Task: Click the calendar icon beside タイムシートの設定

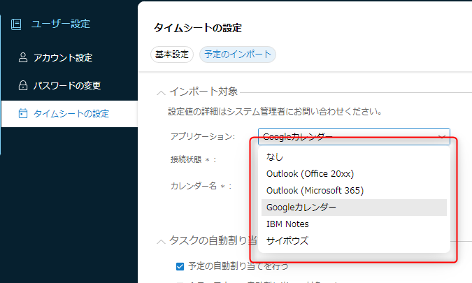Action: pos(22,113)
